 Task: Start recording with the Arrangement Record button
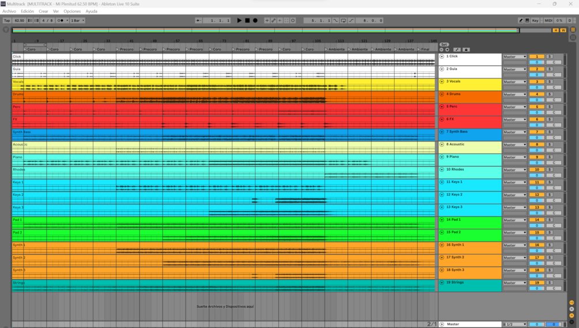255,21
